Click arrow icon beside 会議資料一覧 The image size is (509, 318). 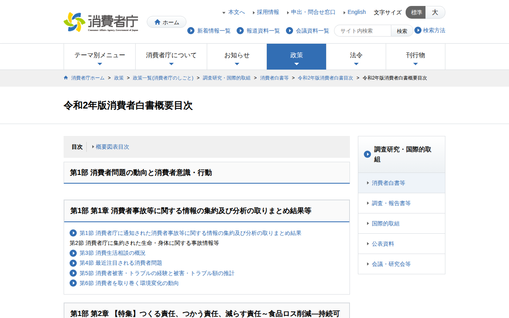coord(289,31)
